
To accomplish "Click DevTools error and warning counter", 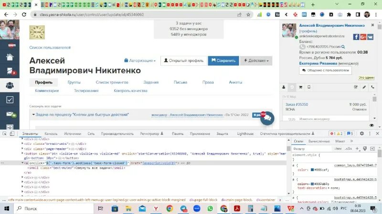I will 336,133.
